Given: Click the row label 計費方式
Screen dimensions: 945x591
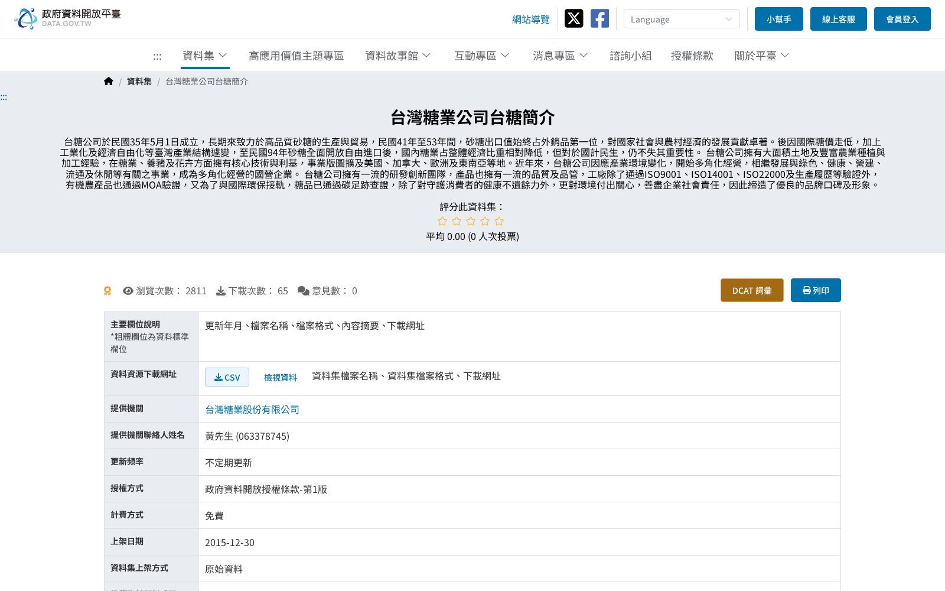Looking at the screenshot, I should click(x=127, y=515).
